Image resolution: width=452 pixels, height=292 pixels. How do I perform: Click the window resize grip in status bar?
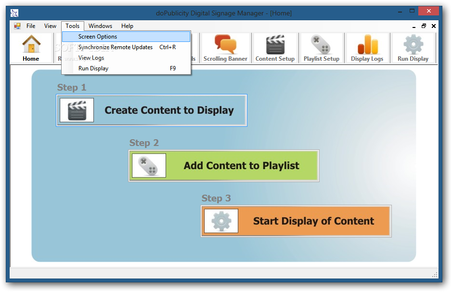click(x=435, y=275)
